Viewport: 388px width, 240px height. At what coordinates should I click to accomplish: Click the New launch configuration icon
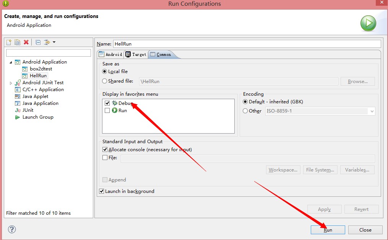9,42
